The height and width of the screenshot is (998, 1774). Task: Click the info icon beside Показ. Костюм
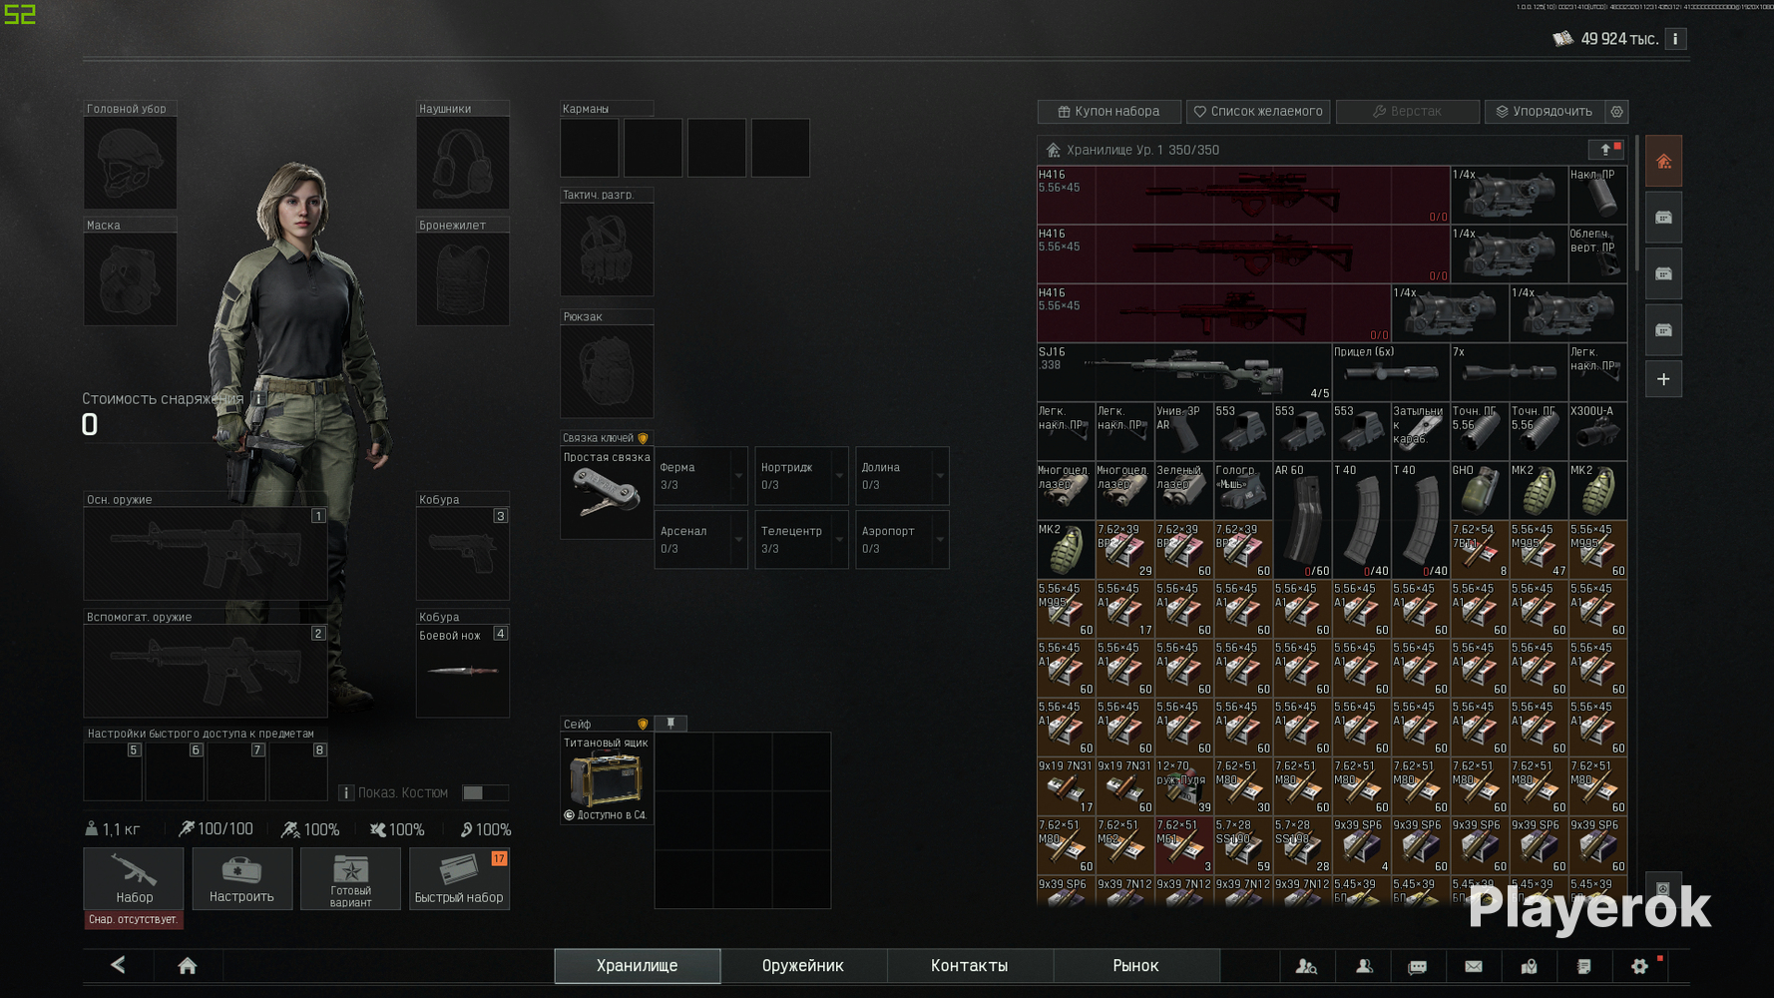pyautogui.click(x=346, y=792)
